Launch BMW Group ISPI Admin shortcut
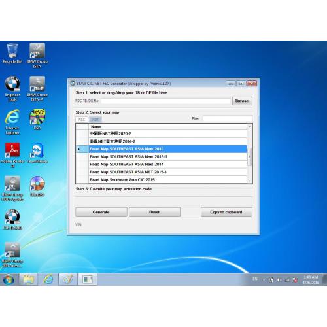The image size is (327, 327). [12, 255]
